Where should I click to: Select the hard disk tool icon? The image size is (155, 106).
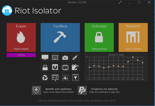[55, 68]
